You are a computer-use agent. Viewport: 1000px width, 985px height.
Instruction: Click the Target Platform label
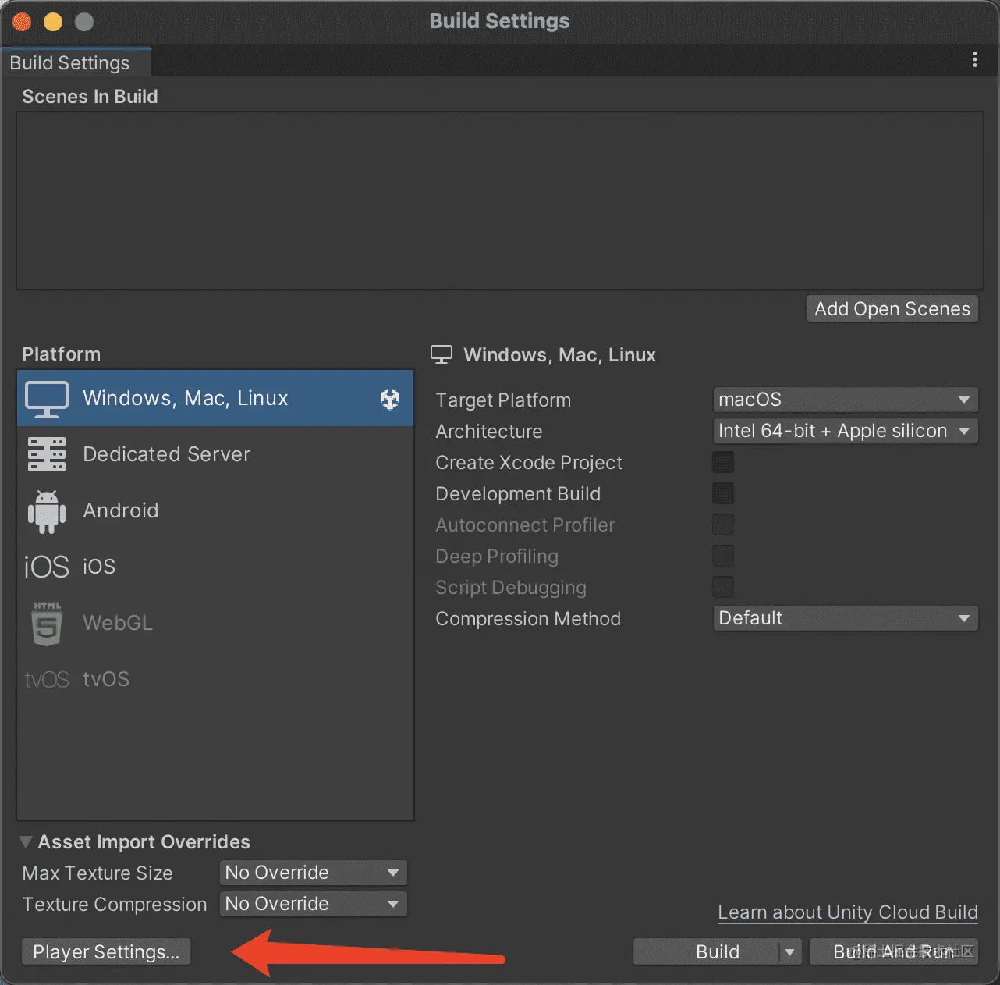coord(503,400)
